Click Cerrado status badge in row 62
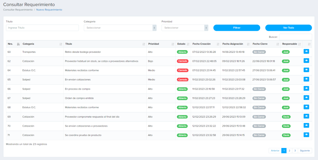Screen dimensions: 318x160 click(x=183, y=61)
